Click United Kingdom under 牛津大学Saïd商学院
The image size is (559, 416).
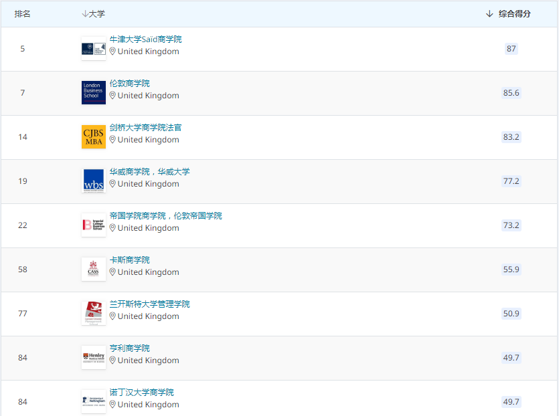coord(149,51)
